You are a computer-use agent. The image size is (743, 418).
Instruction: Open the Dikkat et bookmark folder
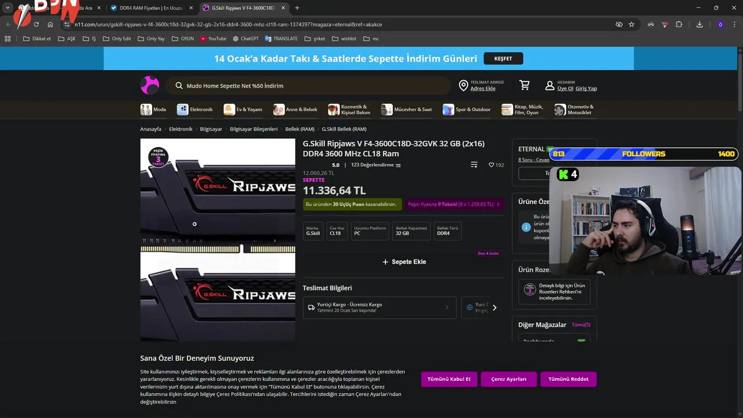(x=37, y=38)
